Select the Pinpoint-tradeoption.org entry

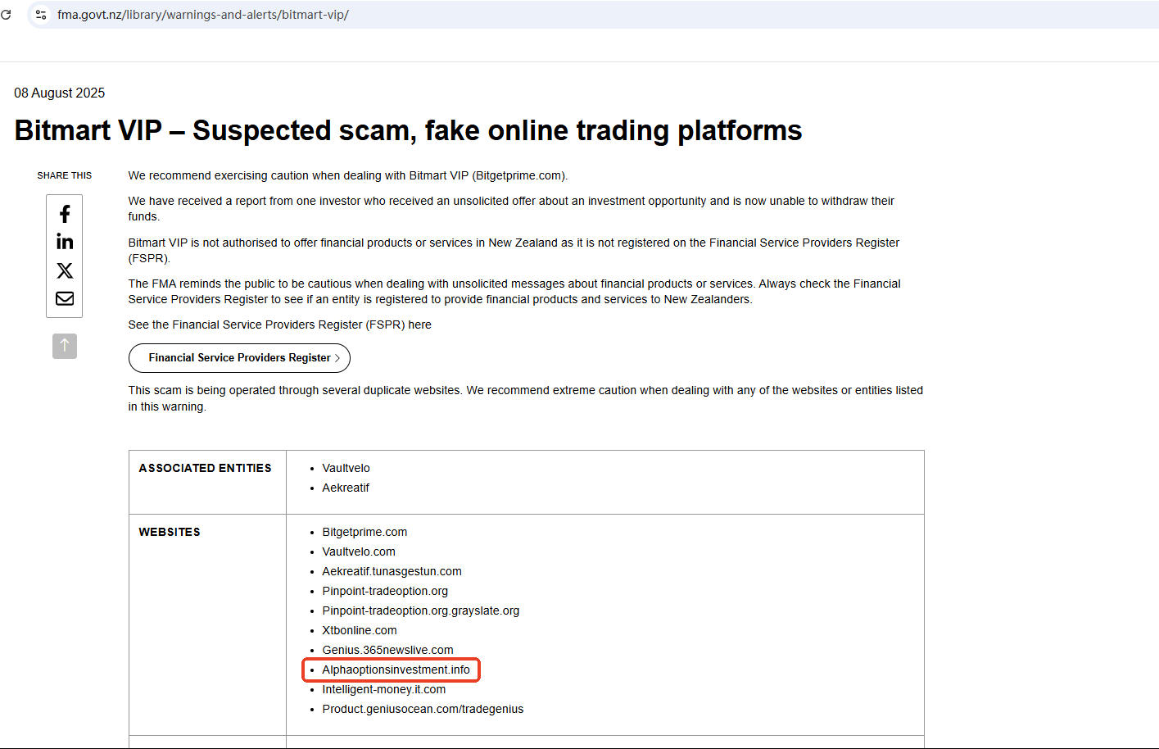[385, 591]
